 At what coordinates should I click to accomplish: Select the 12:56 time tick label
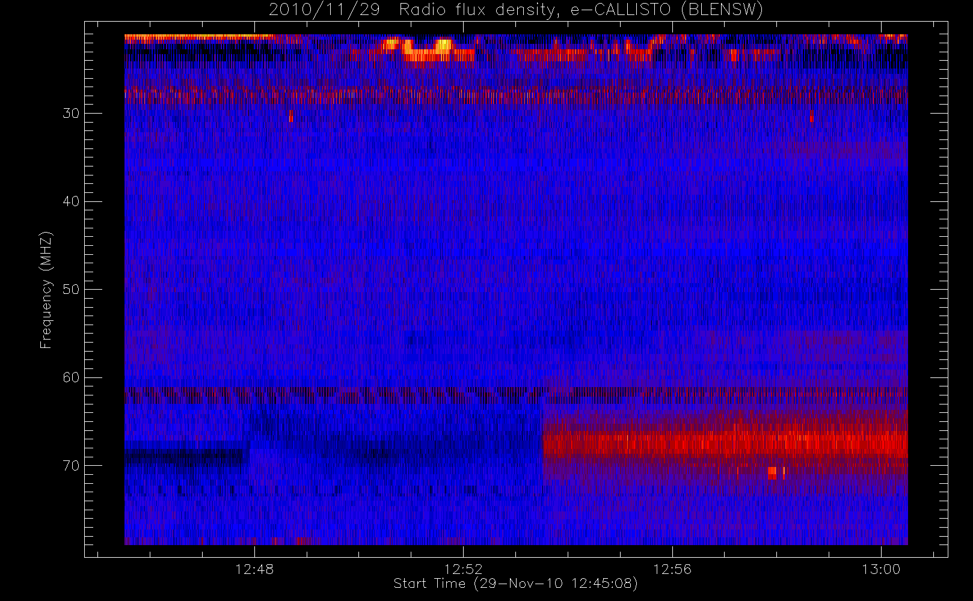point(672,569)
